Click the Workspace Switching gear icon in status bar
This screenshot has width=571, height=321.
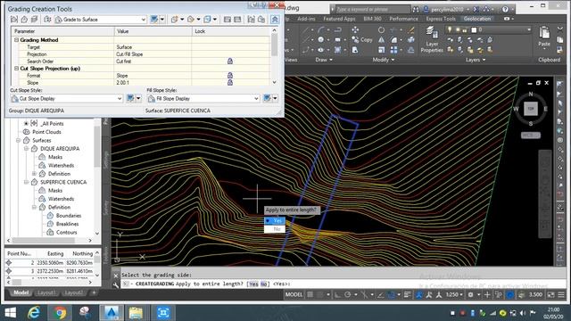[x=470, y=294]
